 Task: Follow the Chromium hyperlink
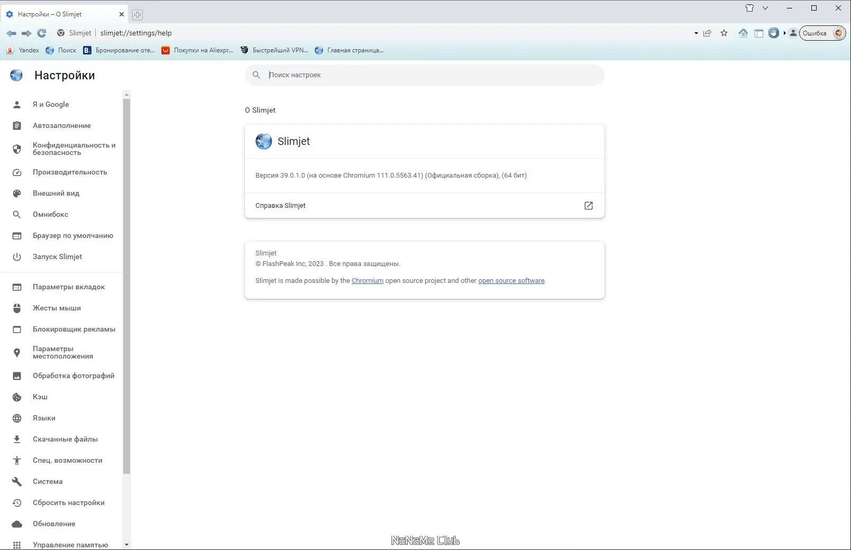[368, 281]
